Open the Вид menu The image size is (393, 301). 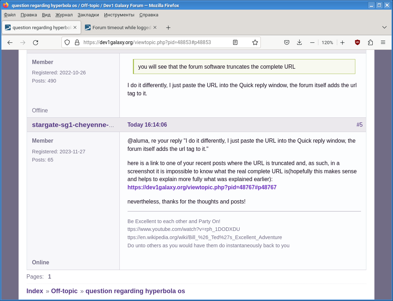(46, 15)
